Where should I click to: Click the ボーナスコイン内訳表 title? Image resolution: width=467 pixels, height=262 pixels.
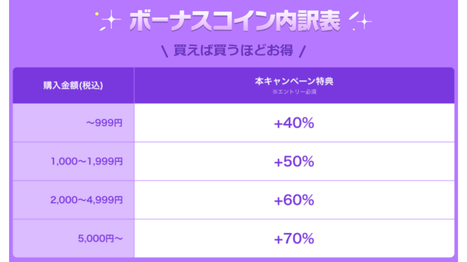234,21
